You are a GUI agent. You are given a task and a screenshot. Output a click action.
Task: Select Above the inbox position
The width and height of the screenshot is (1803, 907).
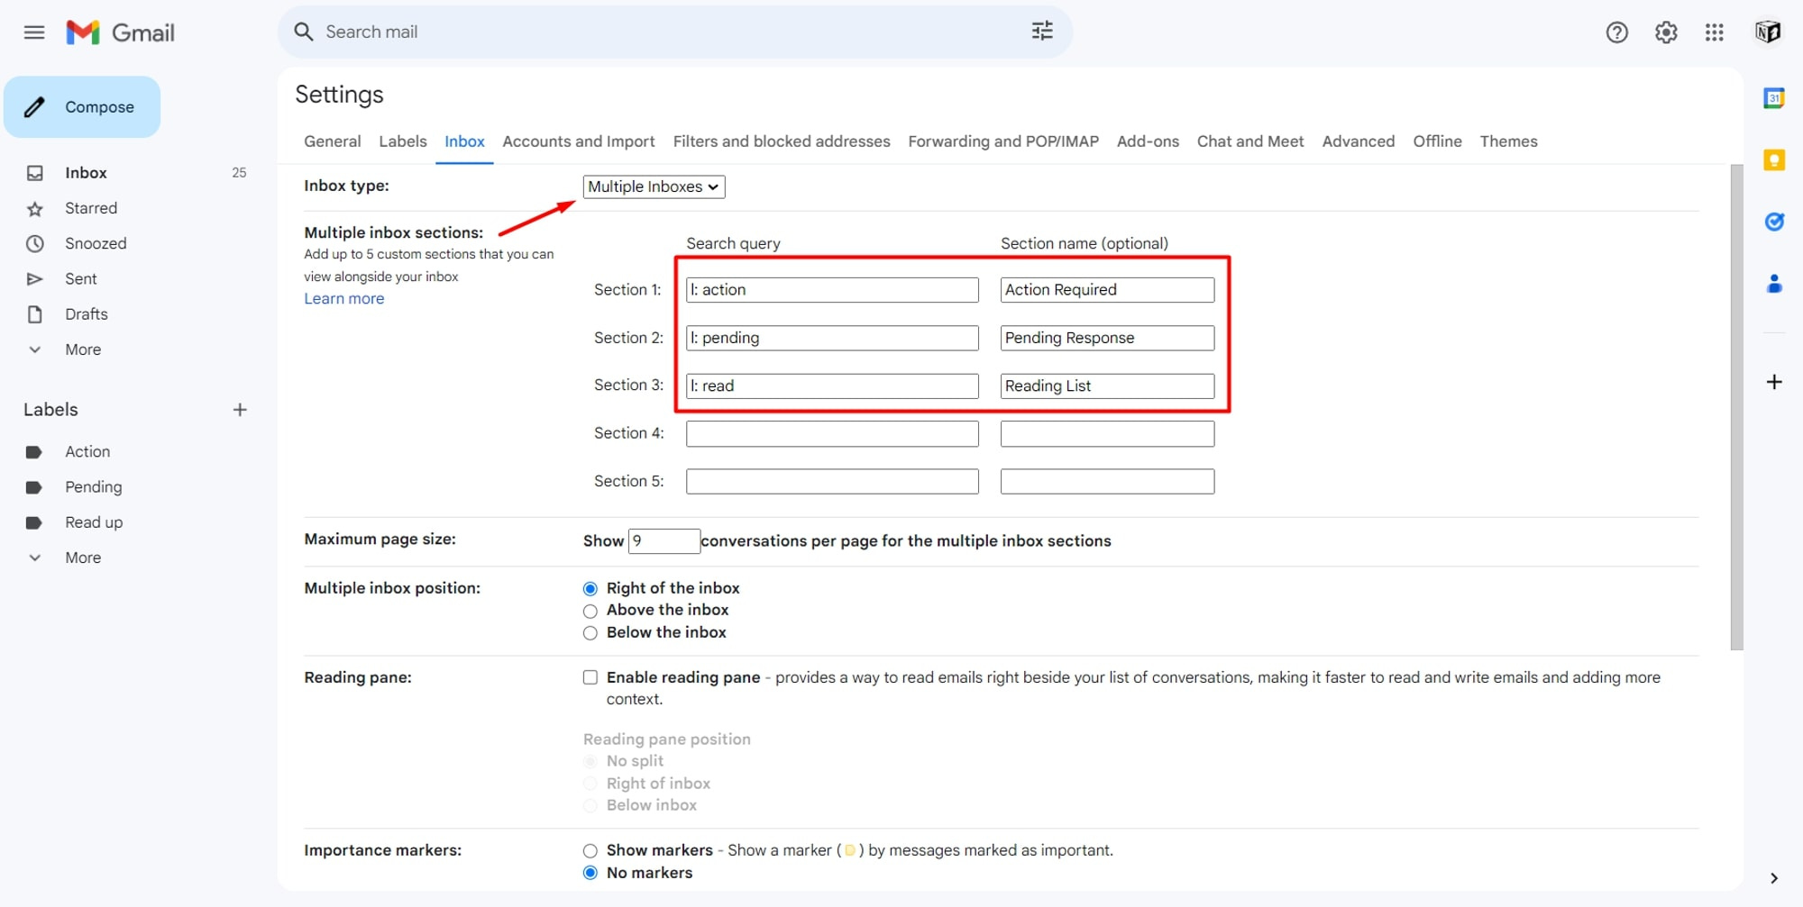pyautogui.click(x=590, y=611)
